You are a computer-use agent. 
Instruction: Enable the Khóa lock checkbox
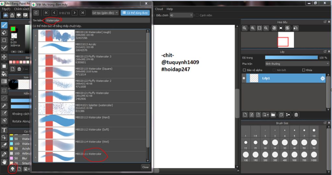coord(303,70)
